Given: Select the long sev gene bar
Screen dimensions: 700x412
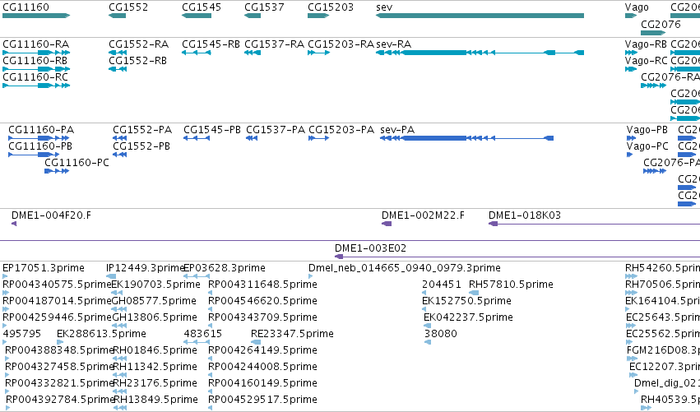Looking at the screenshot, I should click(480, 16).
